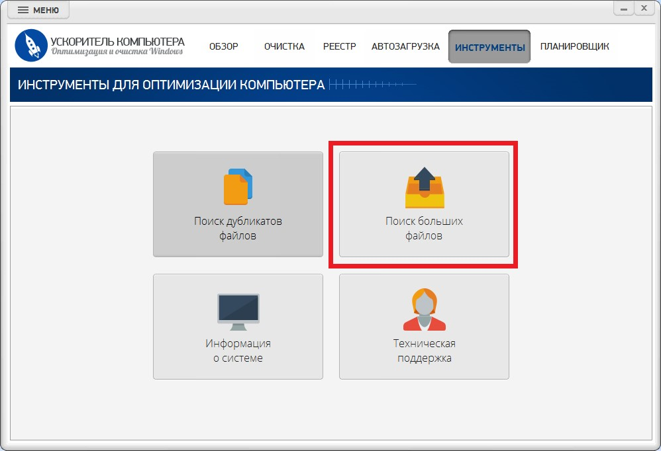Open Поиск дубликатов файлов tool
Viewport: 661px width, 451px height.
[x=238, y=204]
